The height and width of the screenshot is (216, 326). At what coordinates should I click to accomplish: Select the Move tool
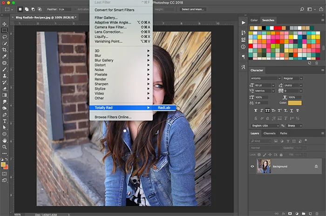(x=4, y=24)
